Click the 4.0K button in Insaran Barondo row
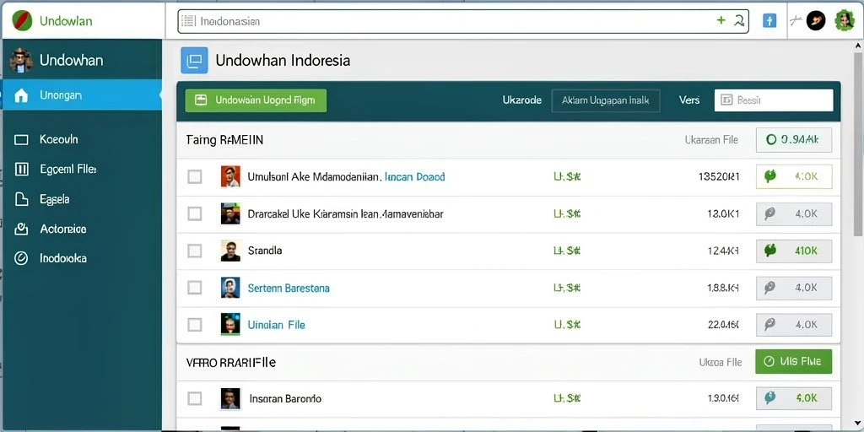The width and height of the screenshot is (864, 432). point(793,398)
